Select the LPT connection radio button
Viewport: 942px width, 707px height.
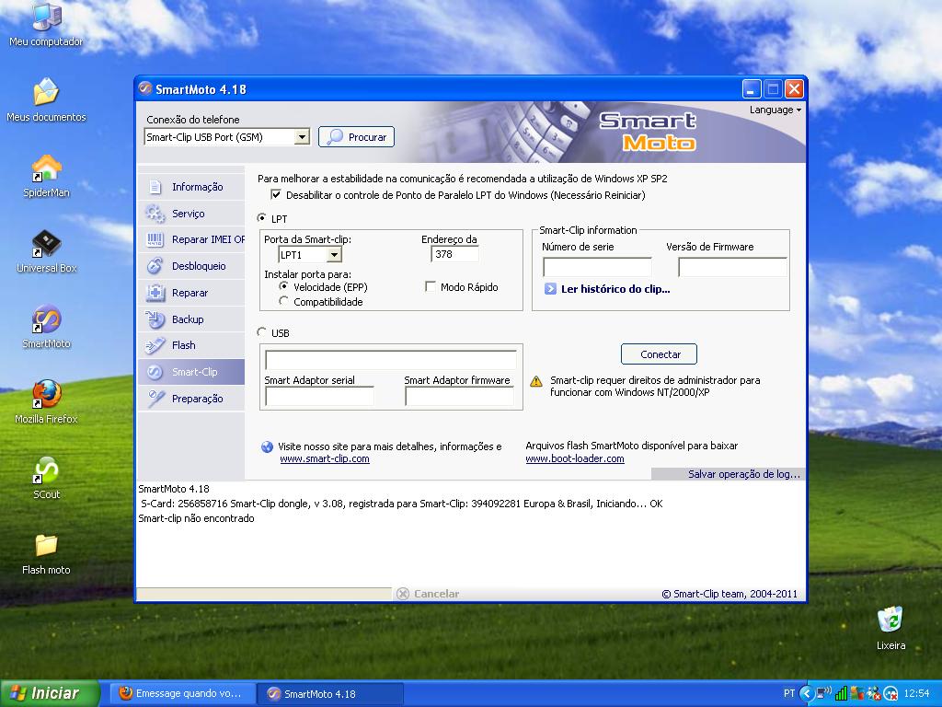click(261, 217)
